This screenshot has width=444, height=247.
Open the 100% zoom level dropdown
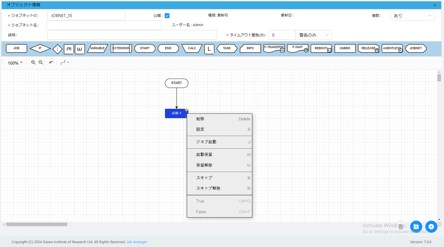(14, 62)
